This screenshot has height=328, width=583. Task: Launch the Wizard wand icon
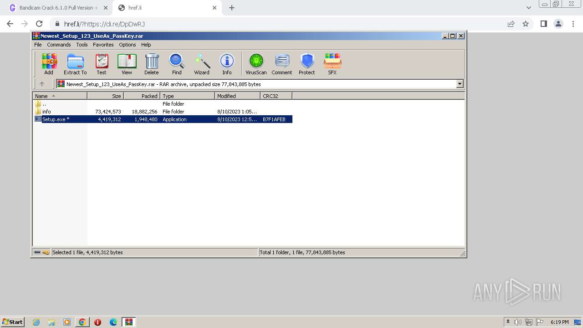(x=202, y=64)
